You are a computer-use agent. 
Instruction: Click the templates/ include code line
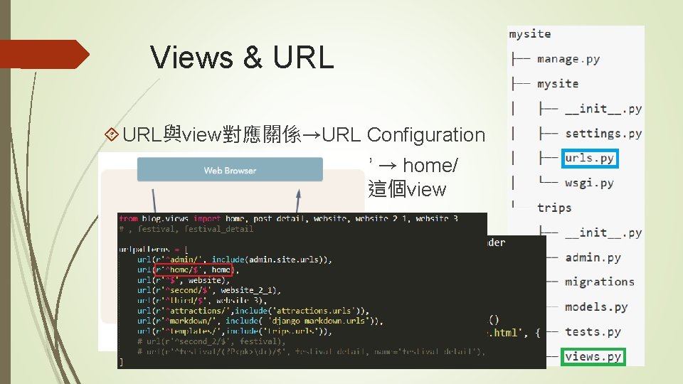click(x=235, y=331)
